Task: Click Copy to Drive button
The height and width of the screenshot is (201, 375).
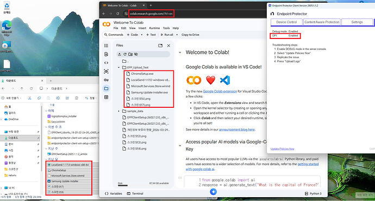Action: (x=190, y=35)
